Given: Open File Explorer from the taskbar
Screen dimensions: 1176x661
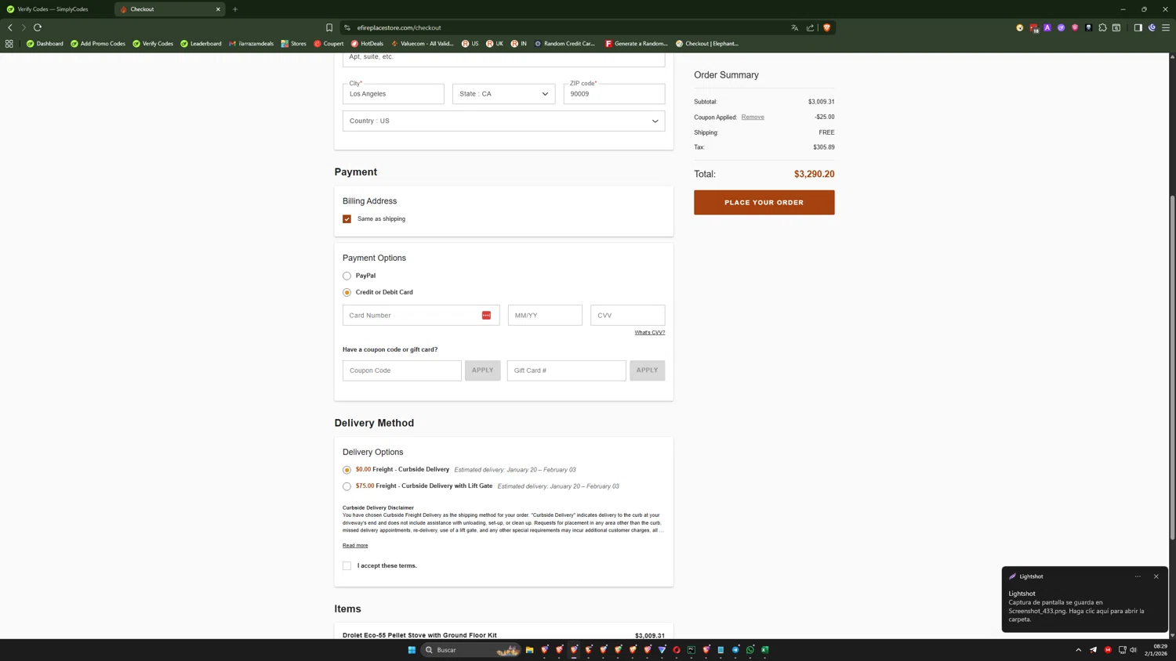Looking at the screenshot, I should tap(529, 649).
